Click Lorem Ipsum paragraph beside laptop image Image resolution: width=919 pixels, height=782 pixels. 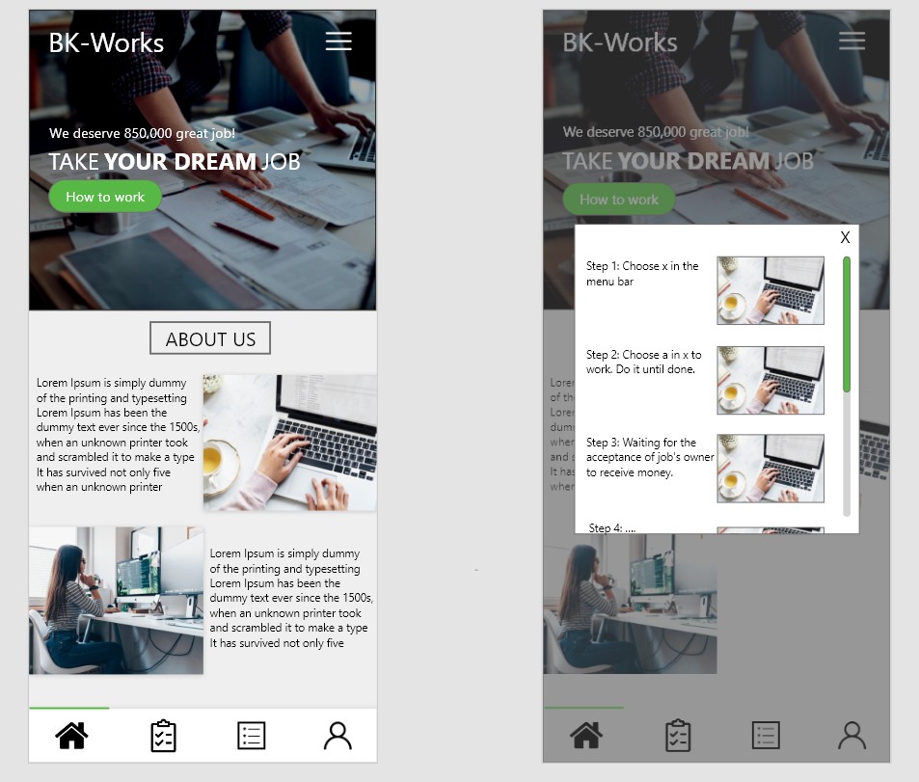tap(118, 434)
